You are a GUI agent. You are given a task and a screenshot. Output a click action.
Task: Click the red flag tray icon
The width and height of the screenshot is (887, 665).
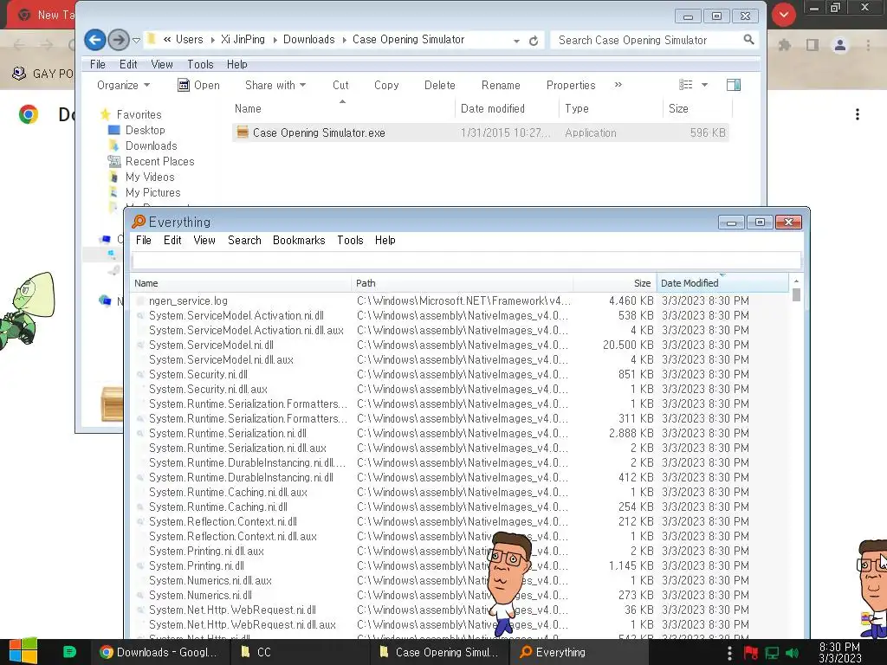tap(751, 653)
